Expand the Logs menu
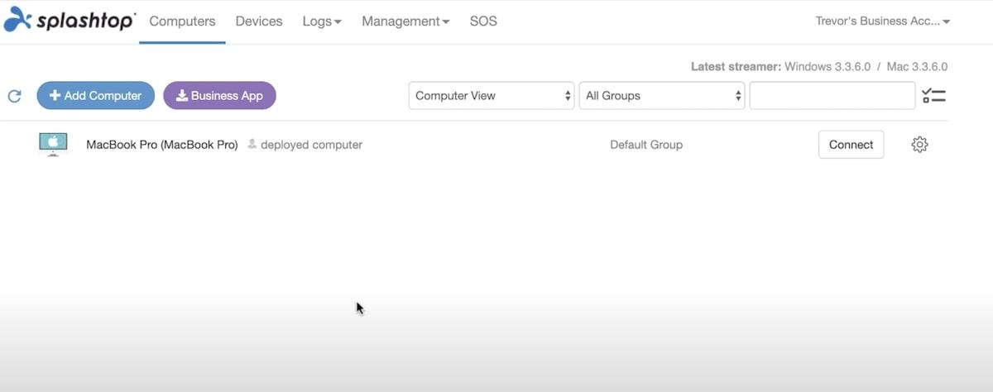993x392 pixels. click(x=322, y=22)
